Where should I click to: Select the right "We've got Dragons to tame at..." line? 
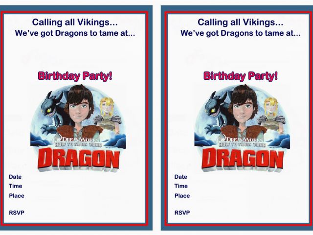point(241,33)
